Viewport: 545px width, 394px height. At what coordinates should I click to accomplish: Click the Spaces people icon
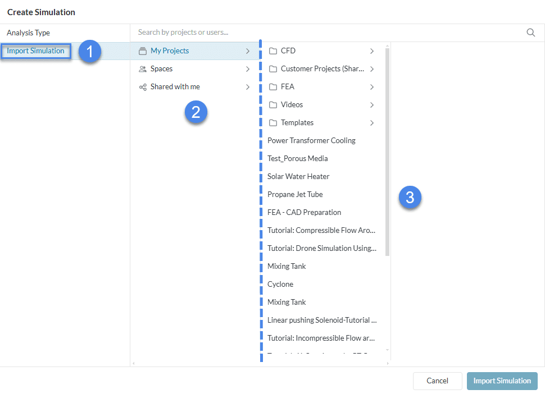[x=143, y=69]
